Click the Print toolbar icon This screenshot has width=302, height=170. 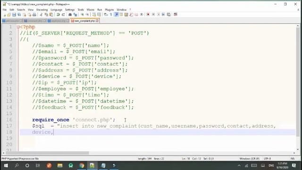click(x=34, y=15)
